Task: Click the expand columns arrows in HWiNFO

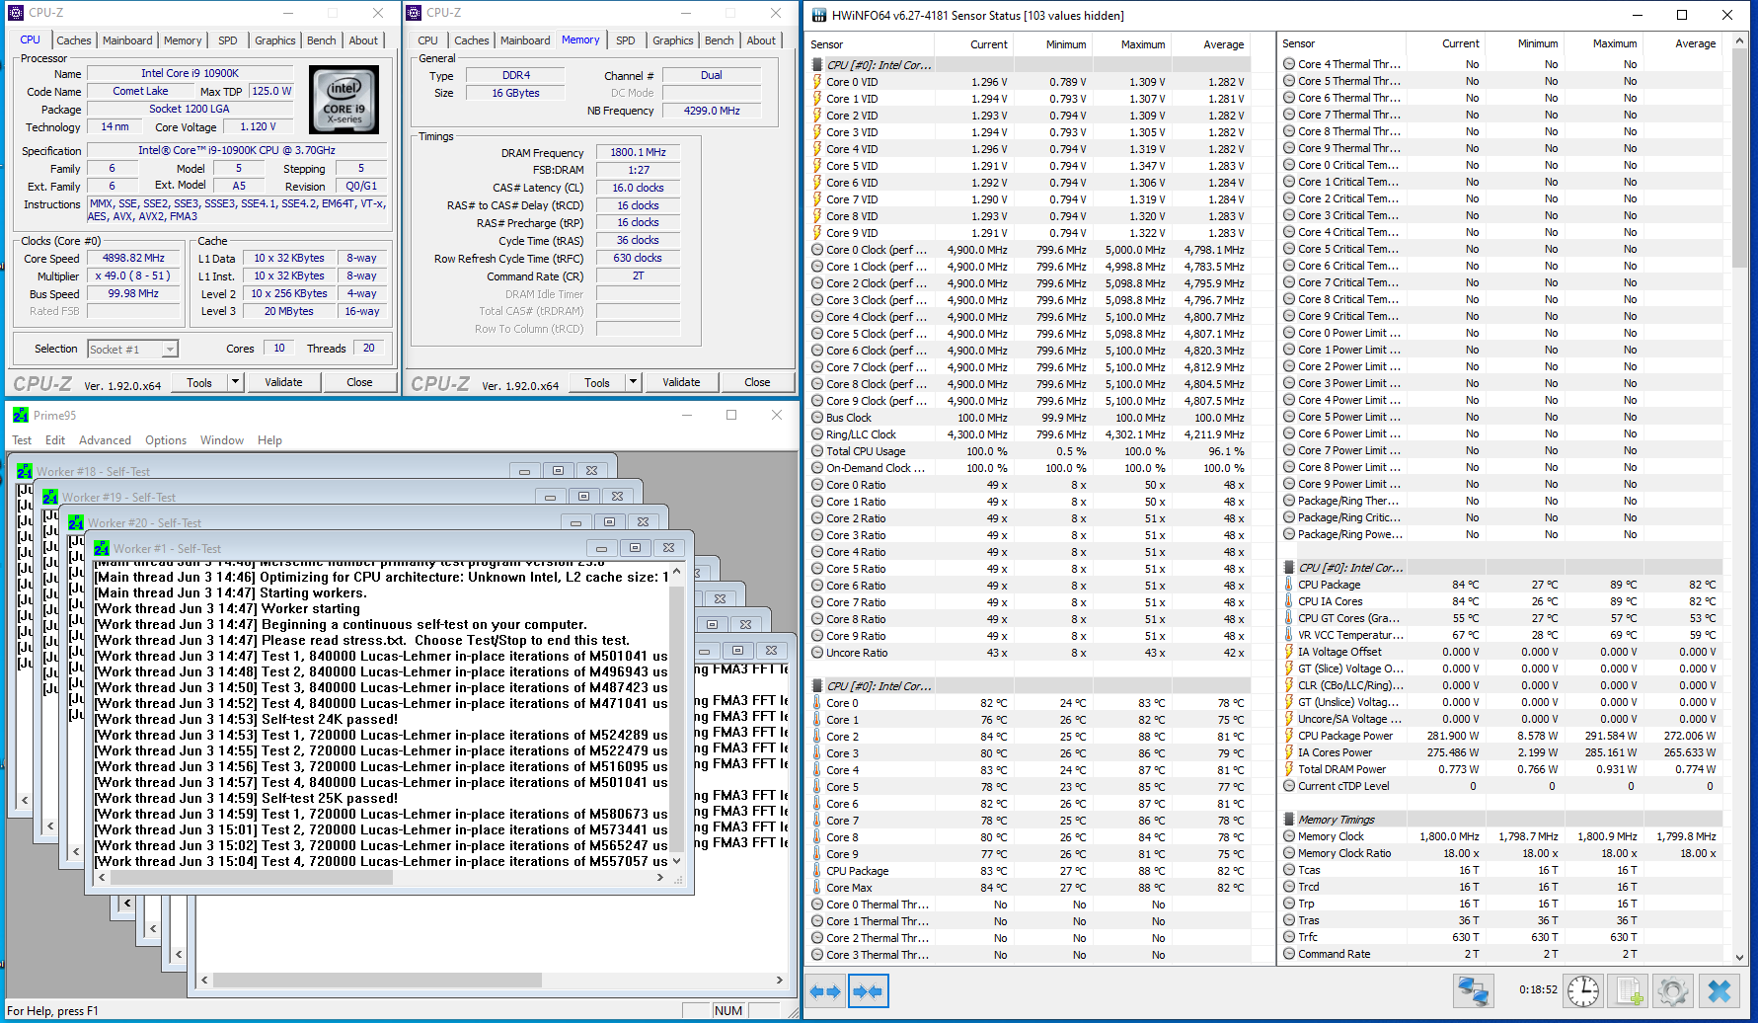Action: coord(825,991)
